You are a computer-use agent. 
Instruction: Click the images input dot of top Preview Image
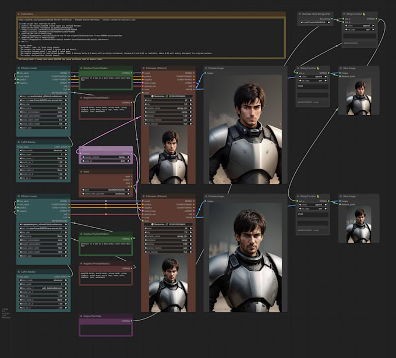pyautogui.click(x=206, y=73)
